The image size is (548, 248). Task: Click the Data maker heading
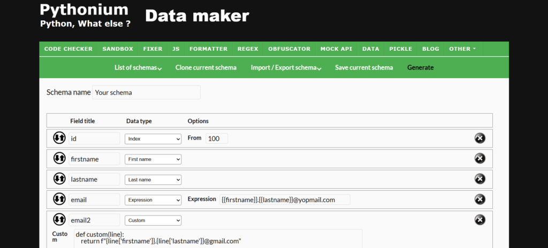(x=197, y=16)
